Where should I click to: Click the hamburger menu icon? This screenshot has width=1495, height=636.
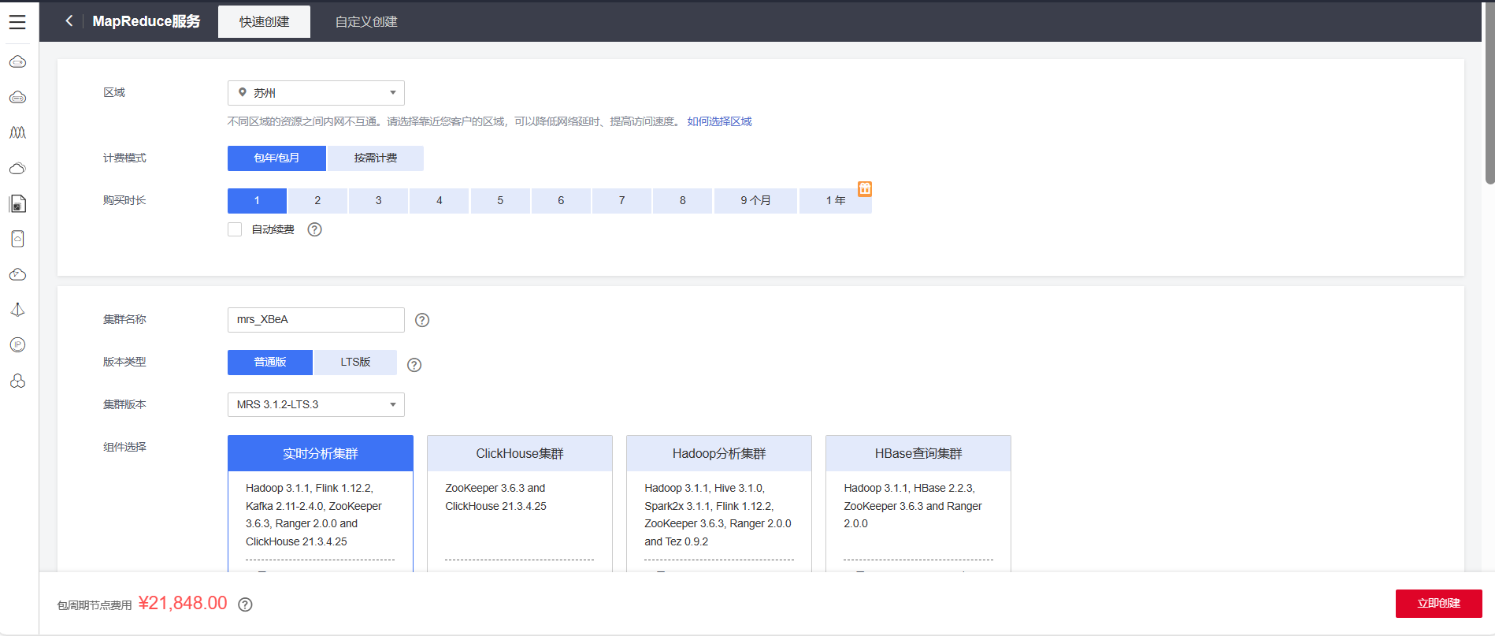point(17,22)
